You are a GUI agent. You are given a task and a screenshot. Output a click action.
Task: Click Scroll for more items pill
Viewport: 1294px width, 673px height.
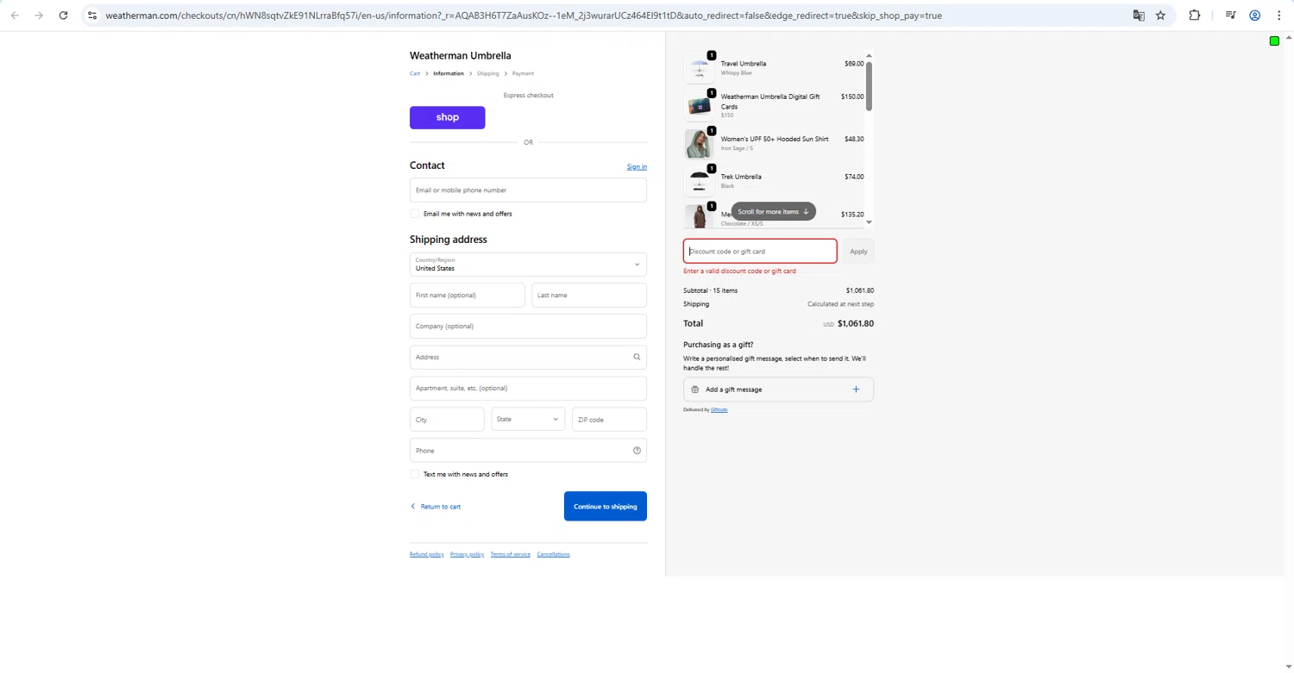[x=773, y=212]
